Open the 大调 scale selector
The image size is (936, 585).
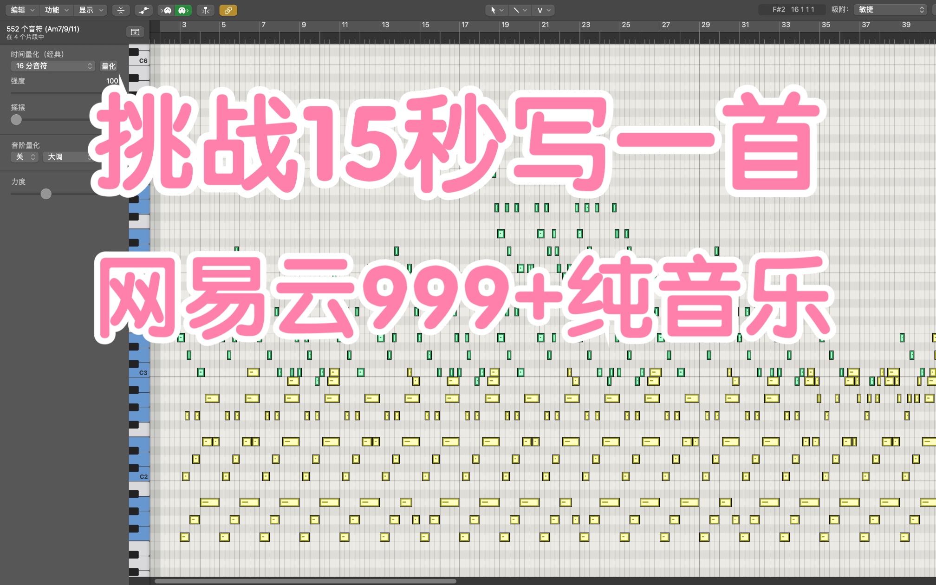pos(68,157)
